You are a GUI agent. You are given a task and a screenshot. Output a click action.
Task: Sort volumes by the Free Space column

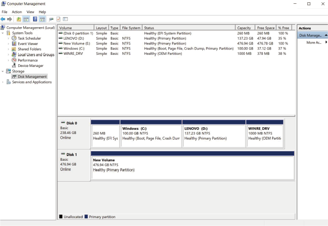coord(265,28)
